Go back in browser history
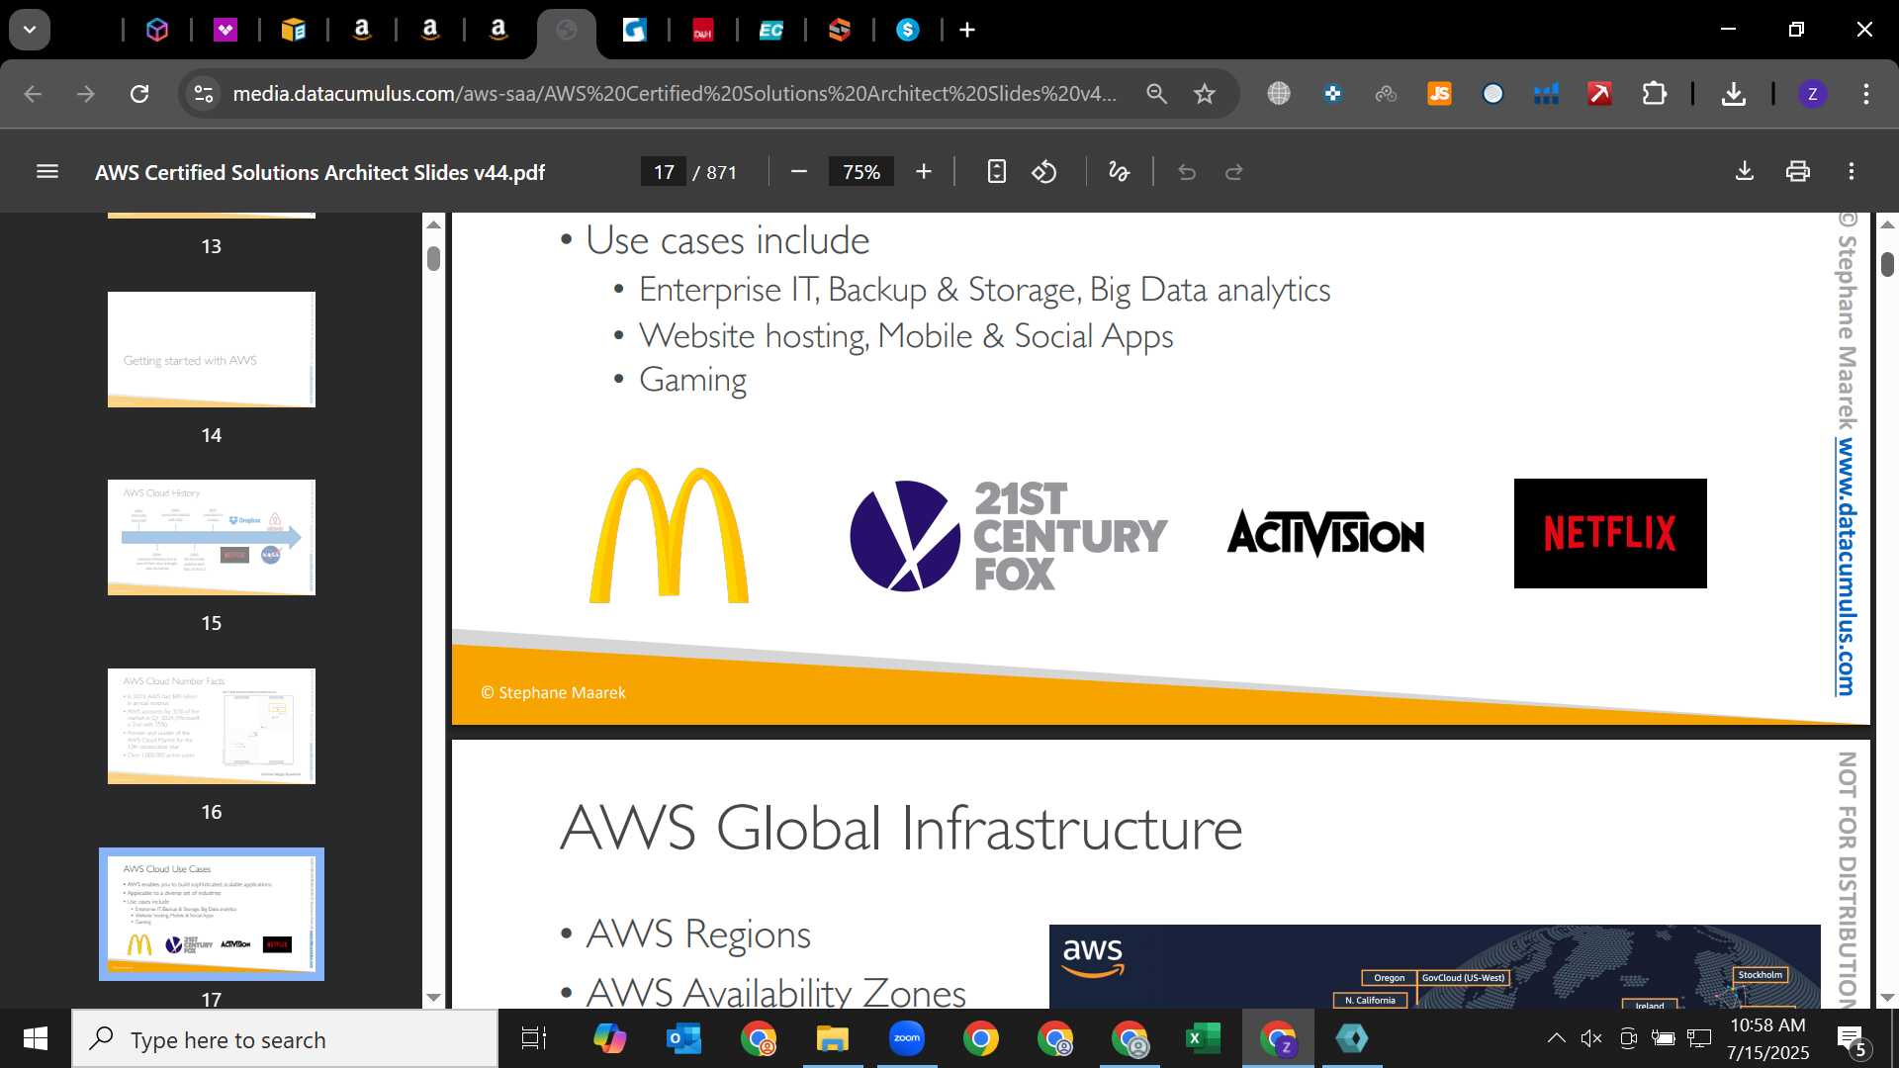 tap(33, 94)
